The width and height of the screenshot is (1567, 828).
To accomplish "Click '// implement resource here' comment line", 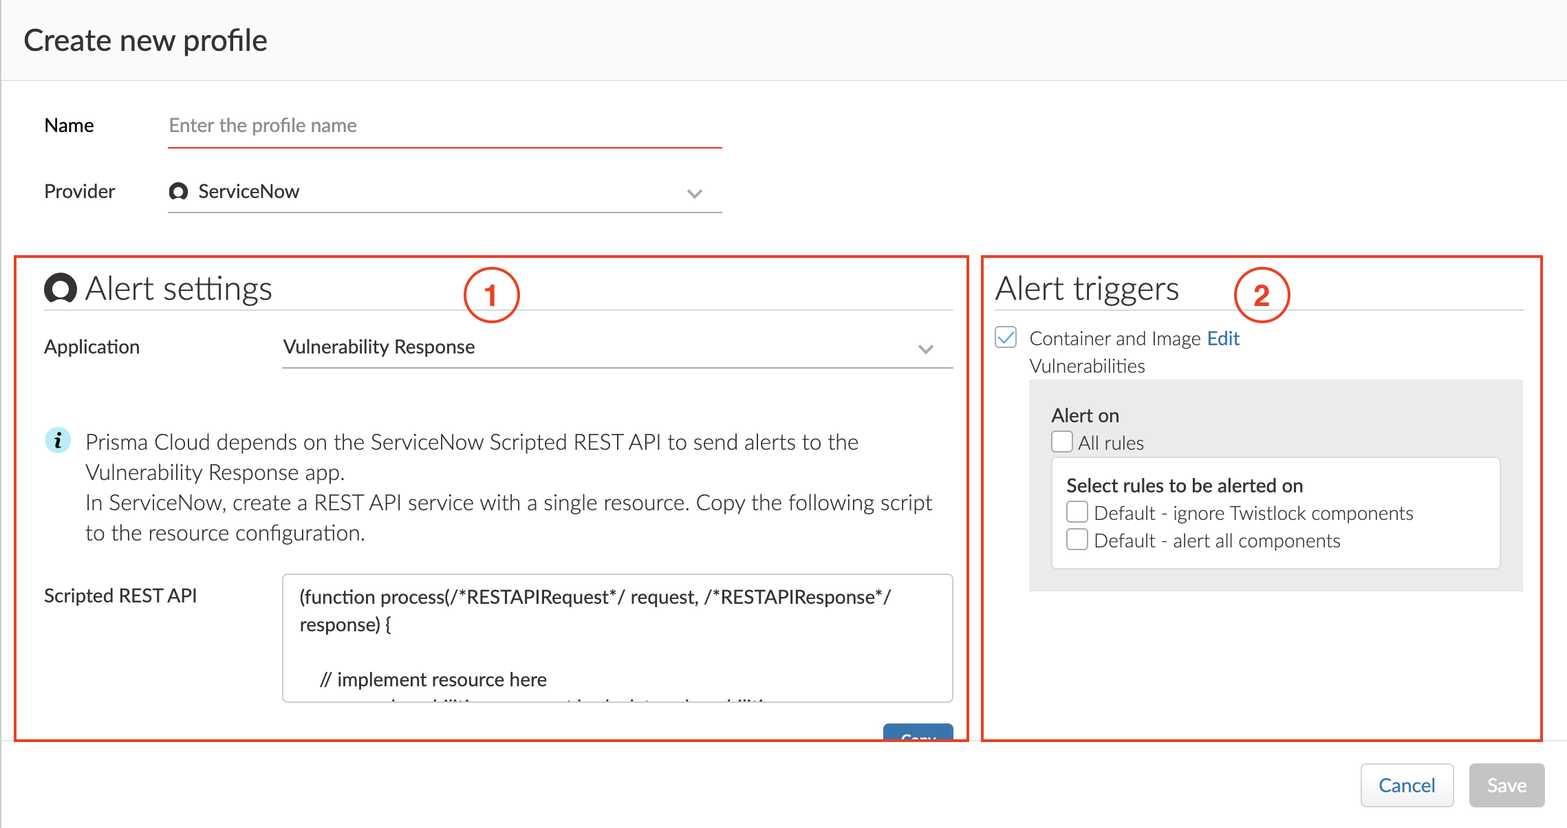I will tap(433, 679).
